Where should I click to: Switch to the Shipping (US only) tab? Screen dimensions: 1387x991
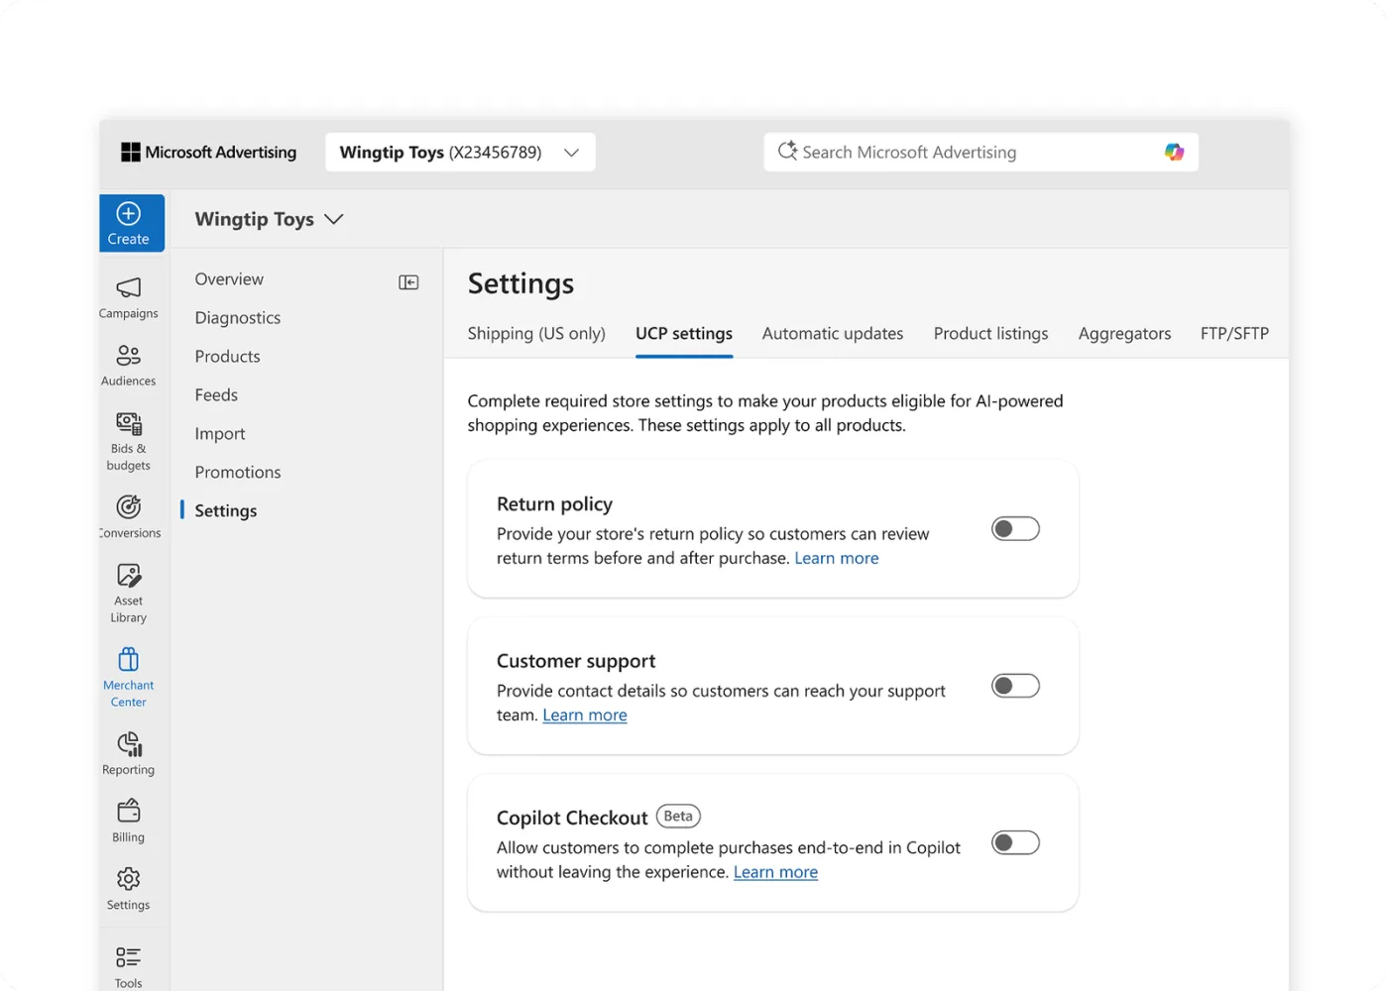(x=536, y=334)
